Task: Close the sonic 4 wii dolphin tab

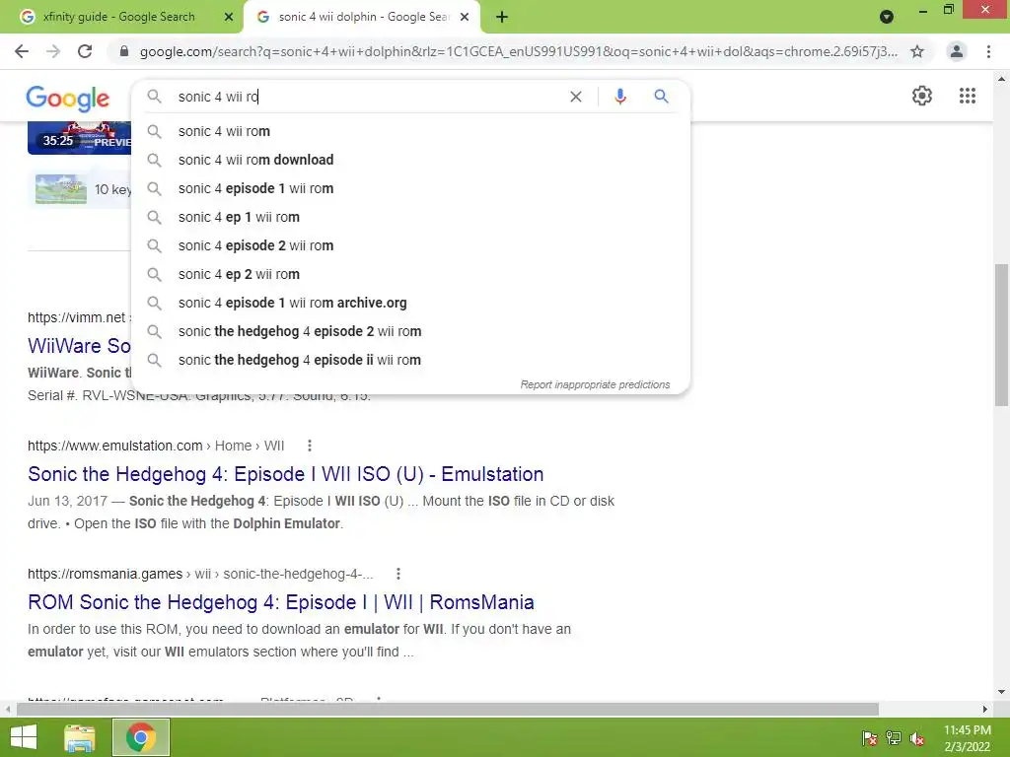Action: (465, 18)
